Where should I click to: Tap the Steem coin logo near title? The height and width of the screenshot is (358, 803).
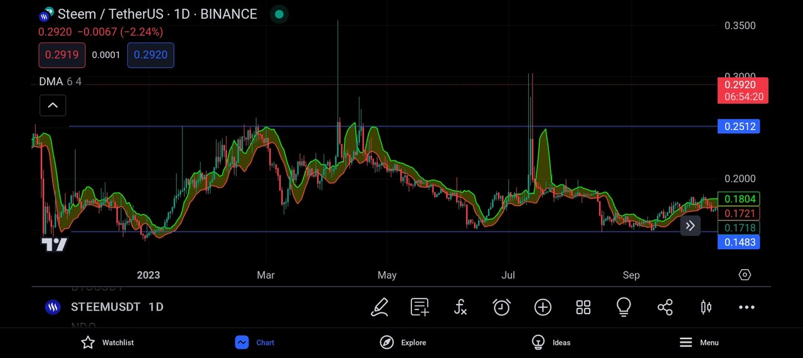click(46, 14)
